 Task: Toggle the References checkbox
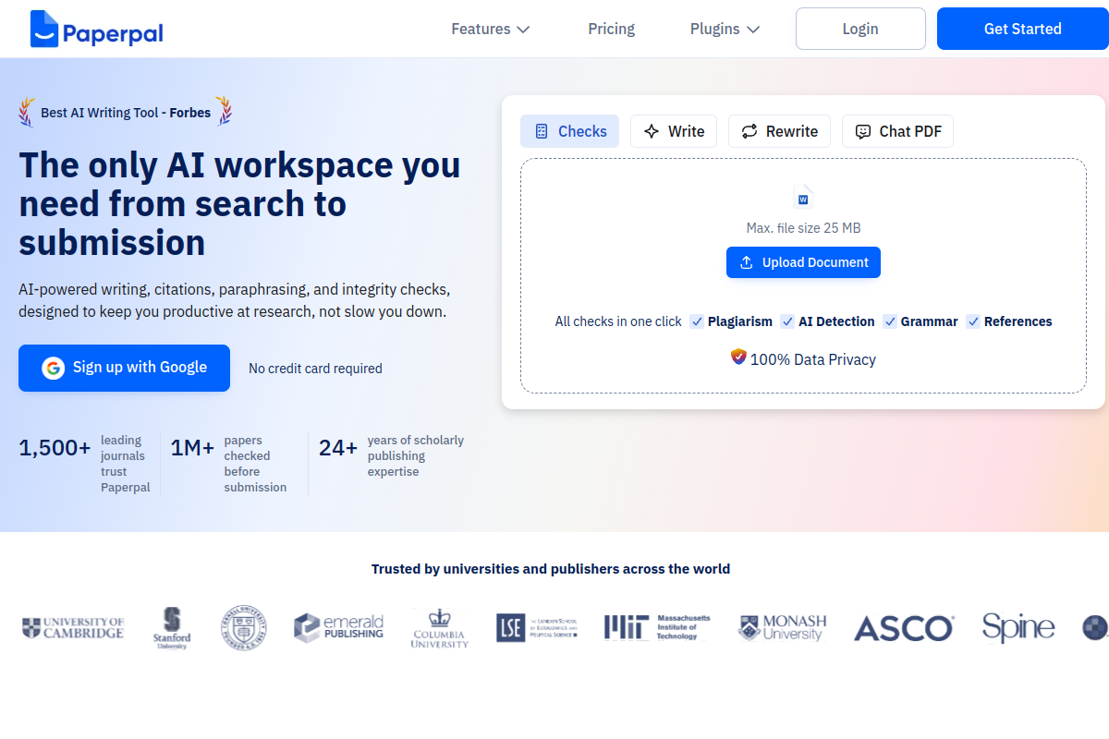click(973, 321)
